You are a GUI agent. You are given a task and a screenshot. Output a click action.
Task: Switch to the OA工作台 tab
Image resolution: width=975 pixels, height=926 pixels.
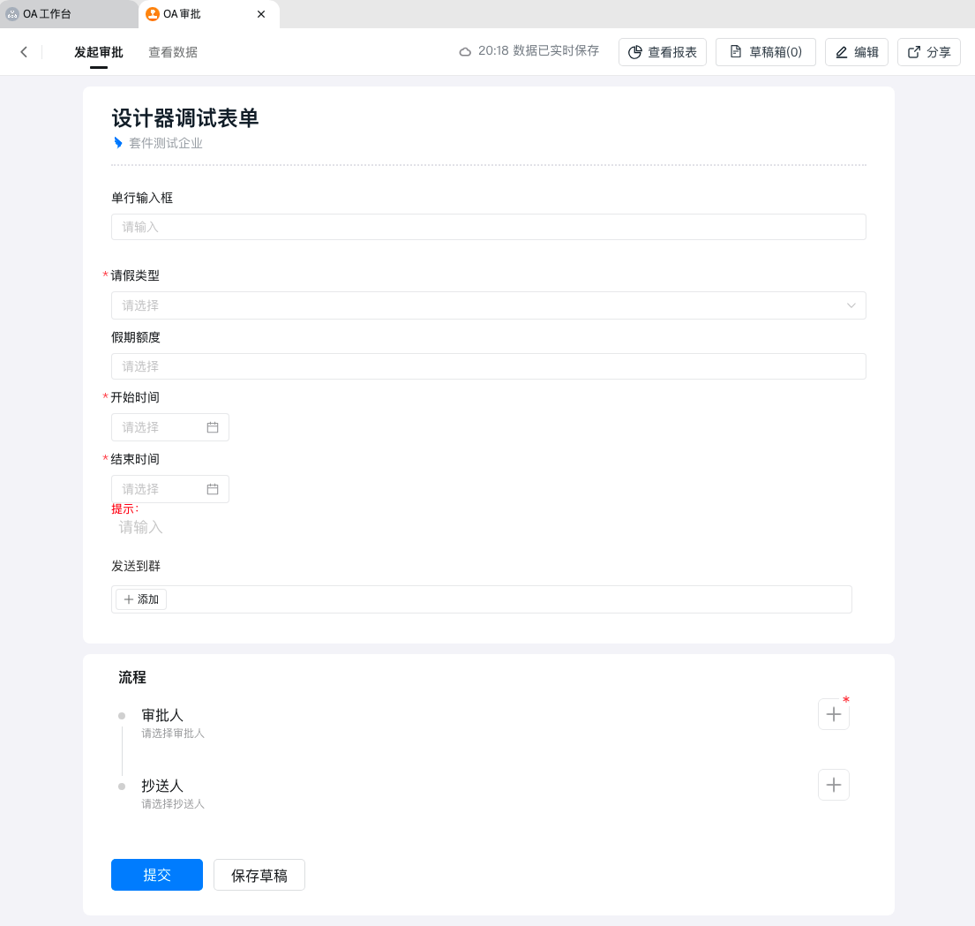pos(69,13)
